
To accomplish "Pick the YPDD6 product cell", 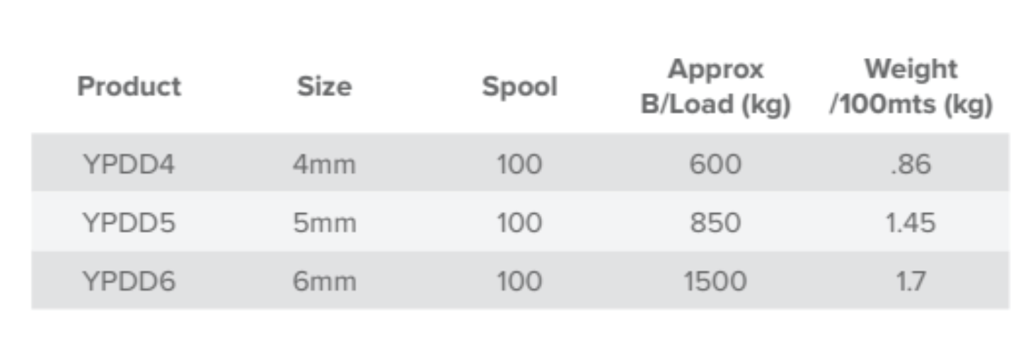I will pos(129,282).
